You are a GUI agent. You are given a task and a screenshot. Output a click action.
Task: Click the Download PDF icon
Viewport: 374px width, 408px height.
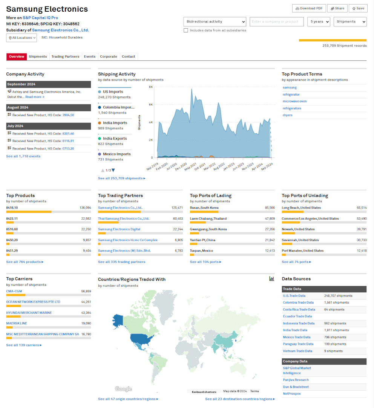pos(297,8)
